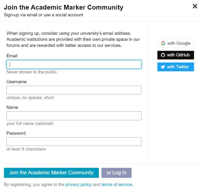The width and height of the screenshot is (201, 189).
Task: Open the terms of service link
Action: click(x=117, y=185)
